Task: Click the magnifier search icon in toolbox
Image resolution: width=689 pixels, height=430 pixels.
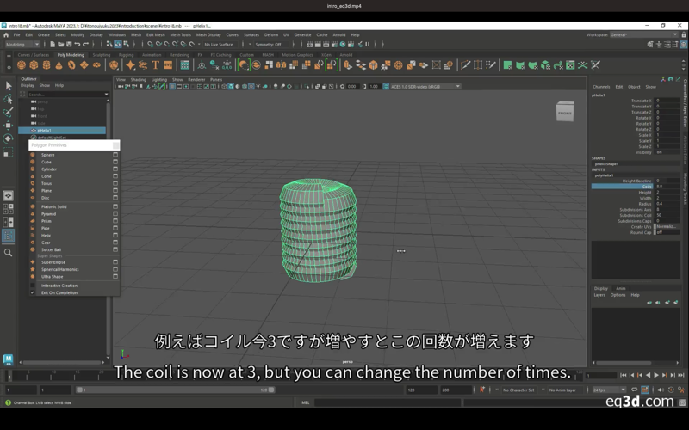Action: [9, 253]
